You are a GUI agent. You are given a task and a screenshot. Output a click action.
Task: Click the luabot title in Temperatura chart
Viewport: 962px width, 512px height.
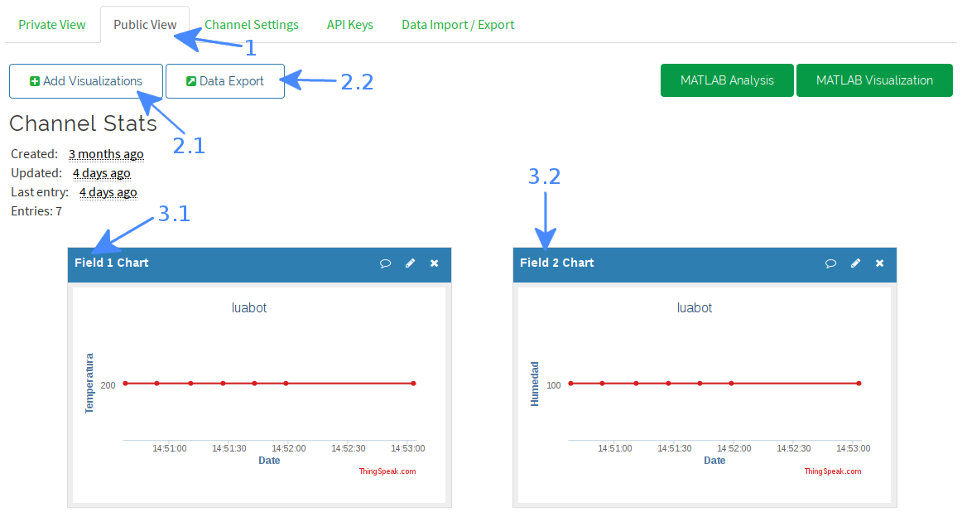pyautogui.click(x=249, y=307)
